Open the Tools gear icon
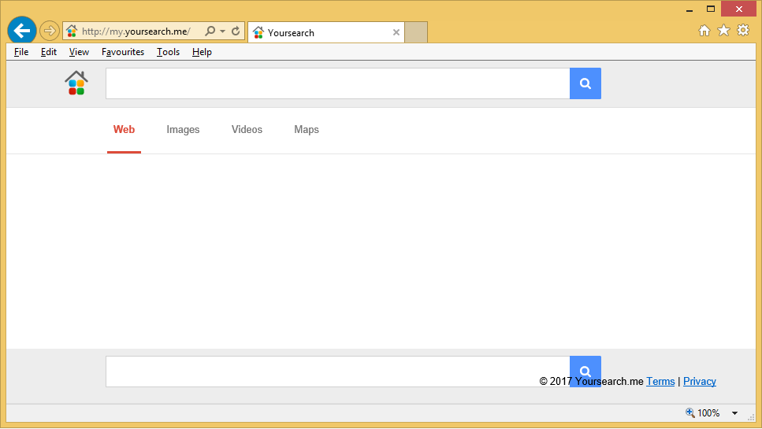762x429 pixels. (743, 31)
